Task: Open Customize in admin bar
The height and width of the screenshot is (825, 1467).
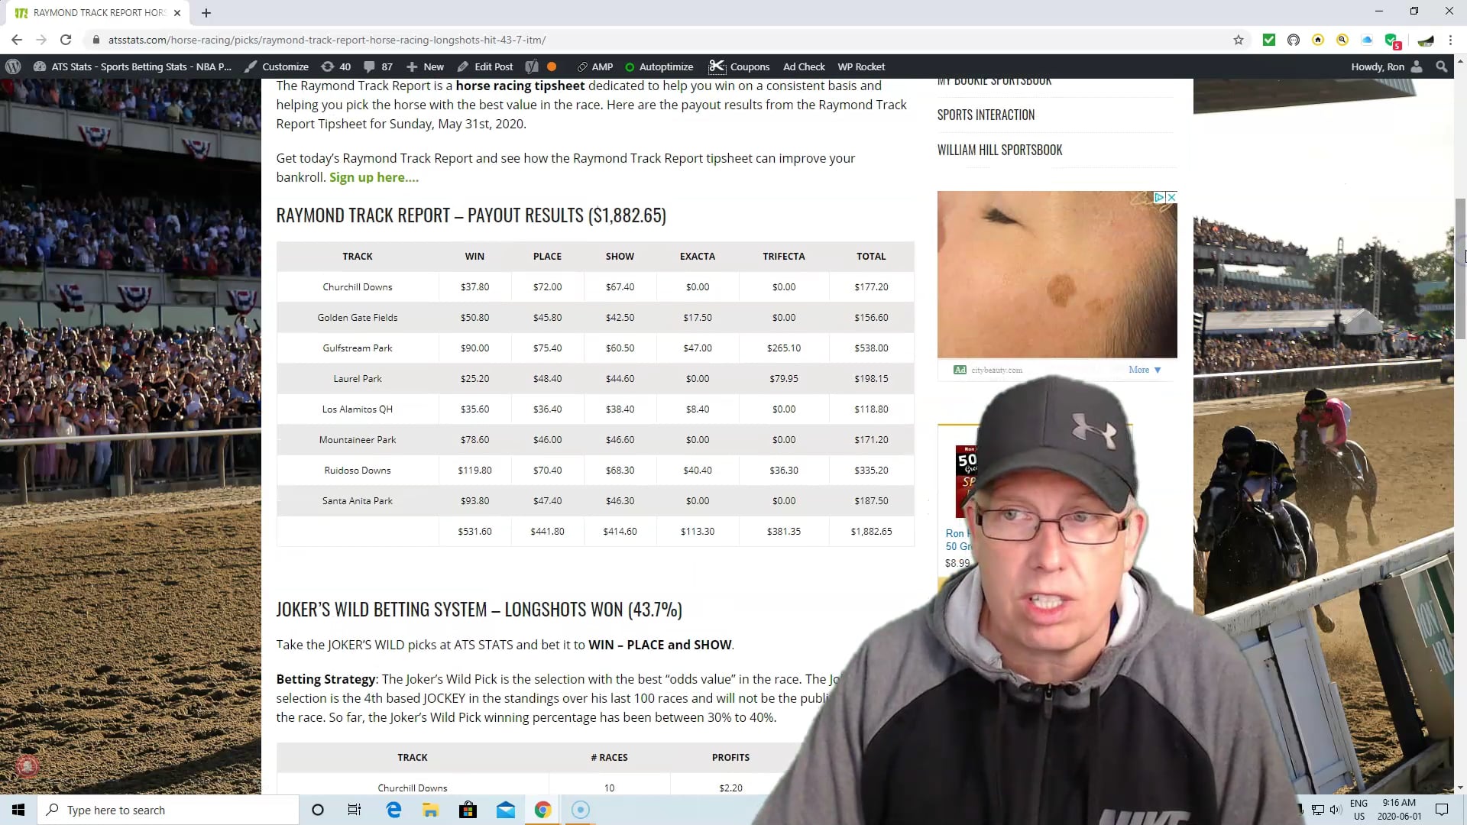Action: [x=277, y=66]
